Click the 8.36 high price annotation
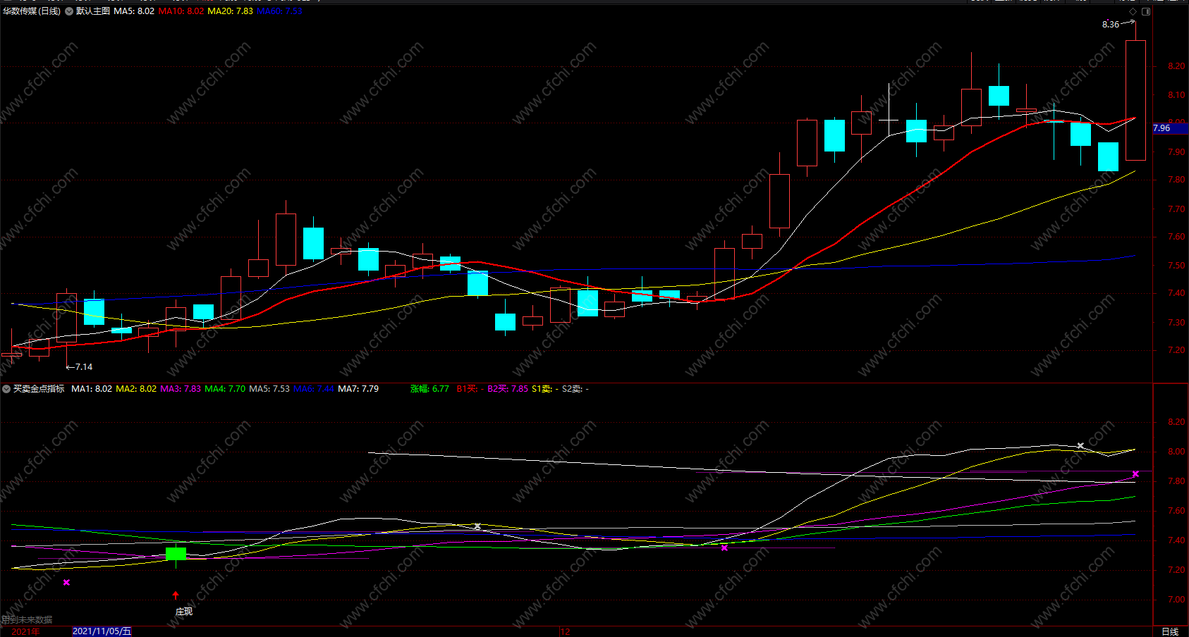This screenshot has width=1189, height=637. tap(1111, 25)
